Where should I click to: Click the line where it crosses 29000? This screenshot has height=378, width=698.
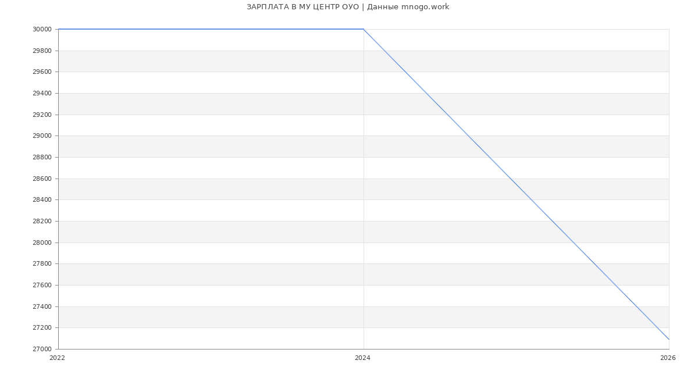pyautogui.click(x=468, y=135)
